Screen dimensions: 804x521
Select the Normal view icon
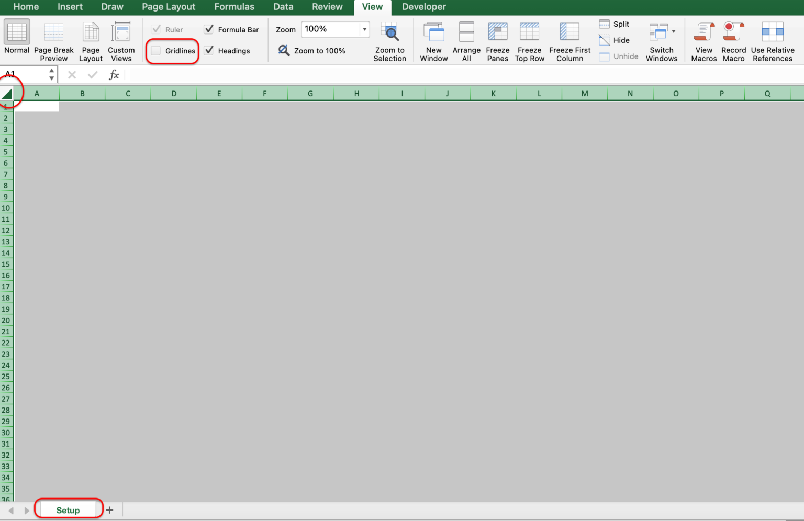(x=16, y=39)
